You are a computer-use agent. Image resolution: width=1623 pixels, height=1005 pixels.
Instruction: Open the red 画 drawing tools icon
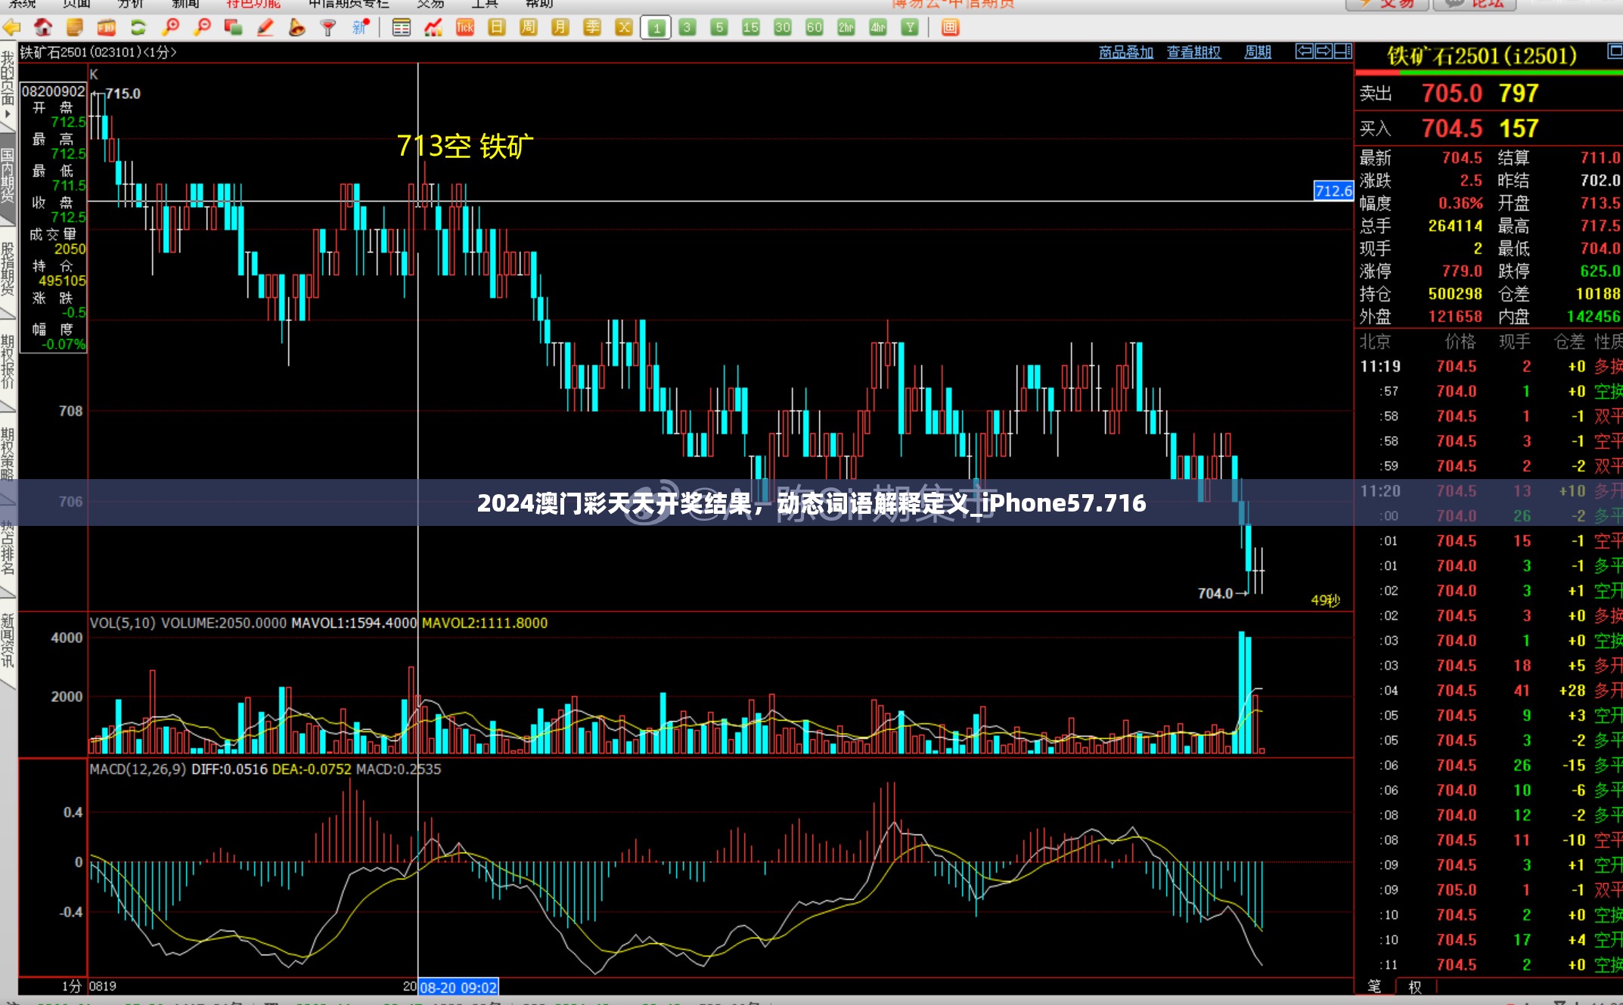click(950, 29)
